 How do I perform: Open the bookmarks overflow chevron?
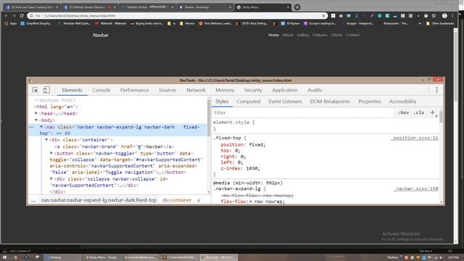[420, 23]
